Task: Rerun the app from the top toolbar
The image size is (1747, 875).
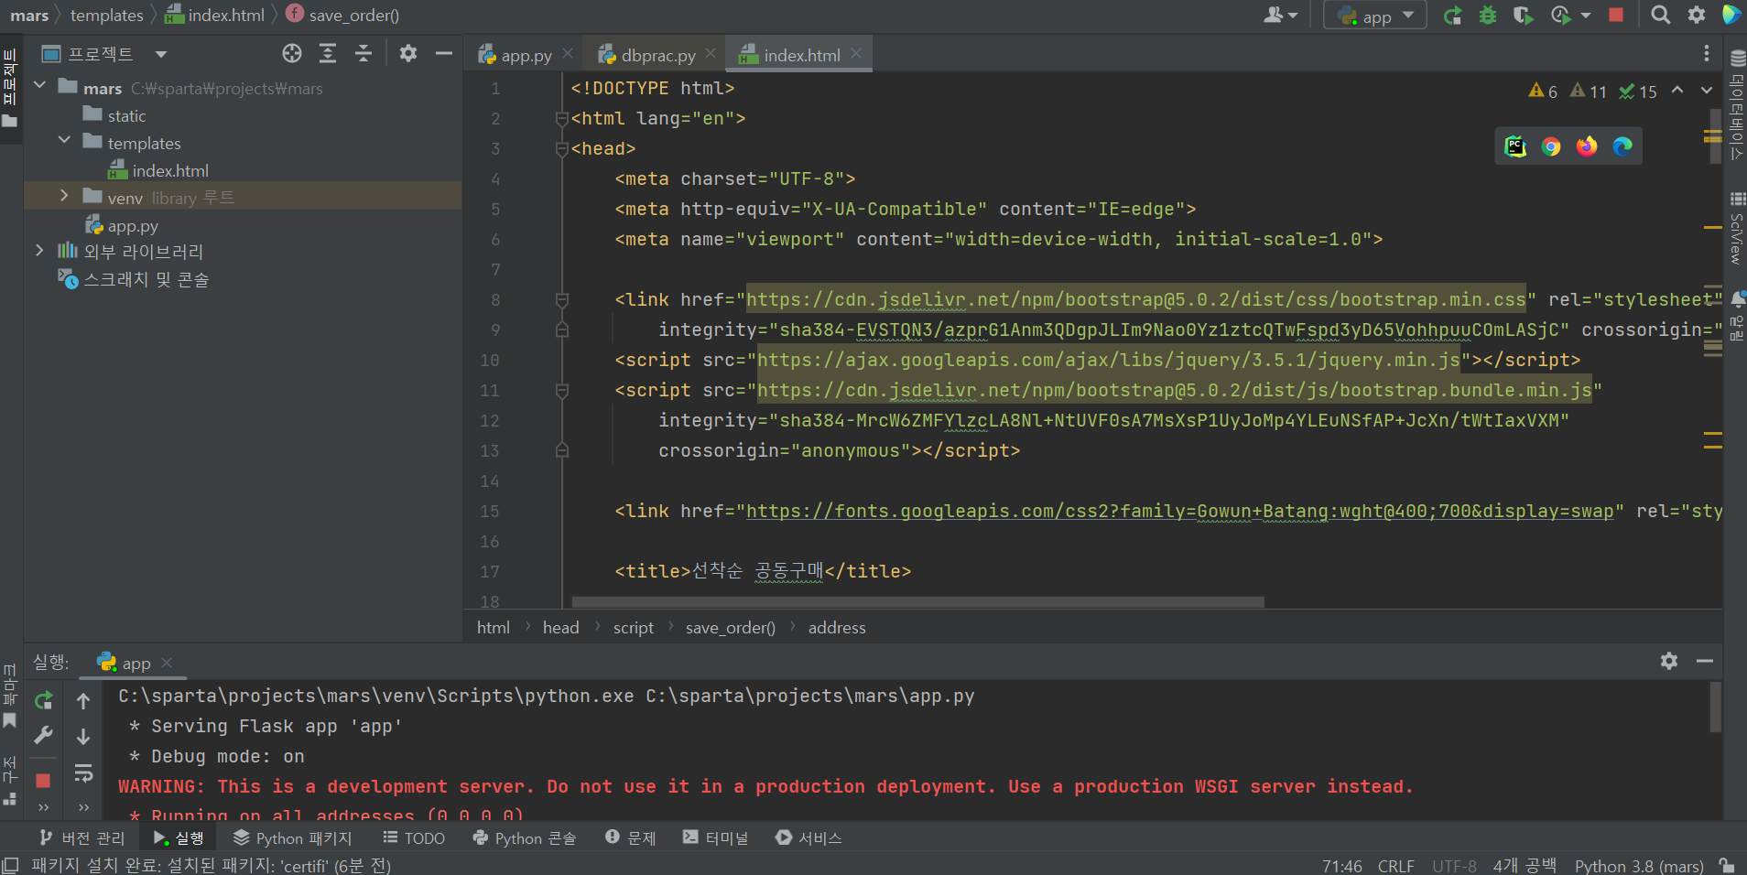Action: 1452,16
